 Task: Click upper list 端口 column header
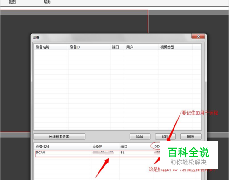(118, 47)
